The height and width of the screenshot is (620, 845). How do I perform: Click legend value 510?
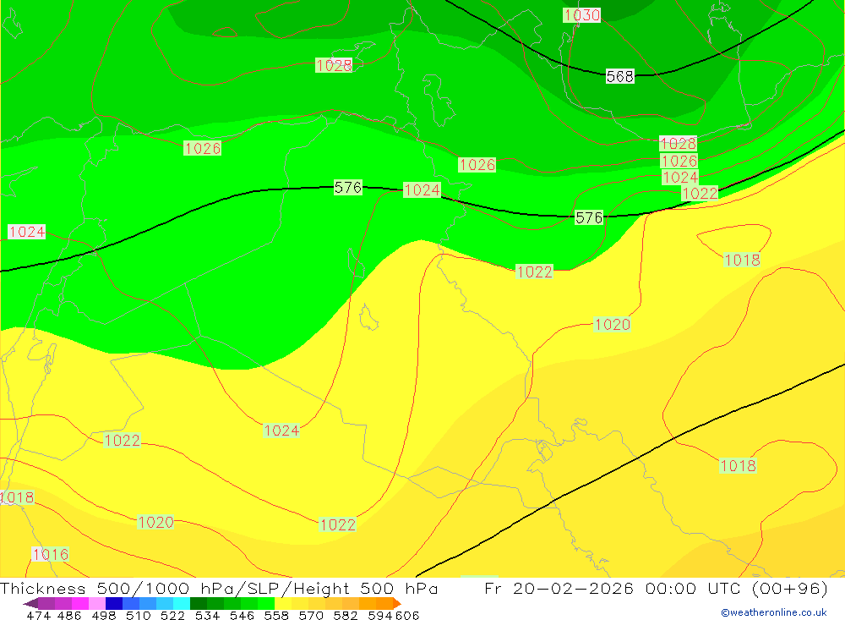138,615
